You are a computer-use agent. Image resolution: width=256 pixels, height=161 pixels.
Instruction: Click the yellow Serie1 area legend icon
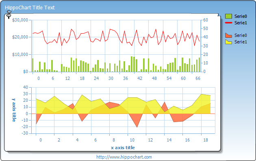[x=228, y=42]
